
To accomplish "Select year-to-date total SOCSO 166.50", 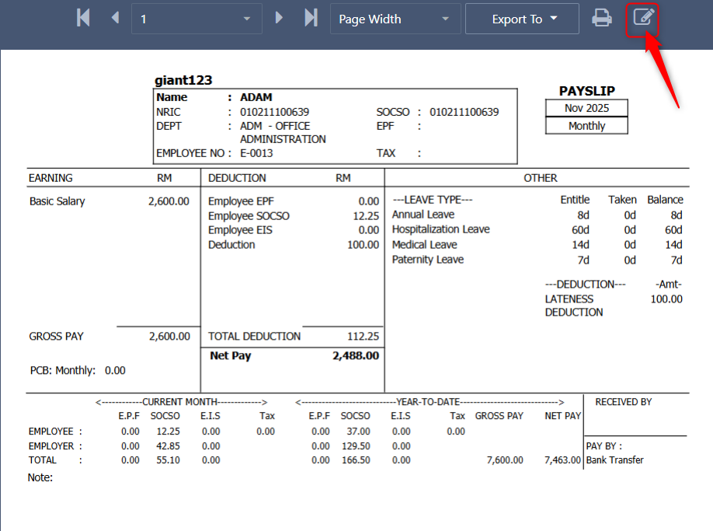I will pos(356,460).
